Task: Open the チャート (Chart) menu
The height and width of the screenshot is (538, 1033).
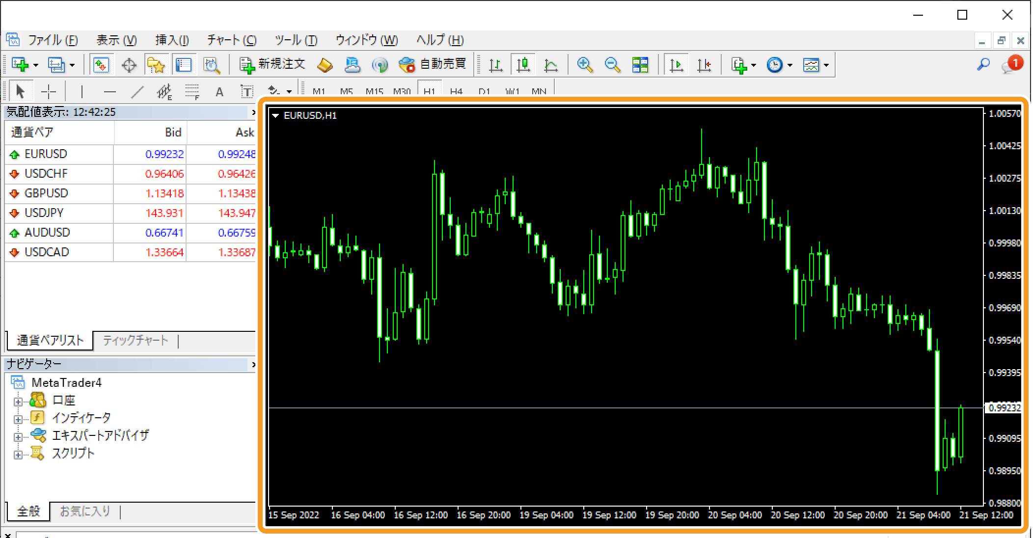Action: (x=231, y=40)
